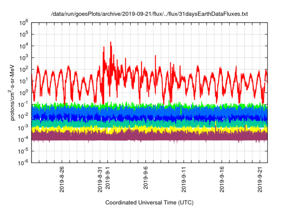
Task: Select the 10^-6 y-axis label
Action: [23, 163]
